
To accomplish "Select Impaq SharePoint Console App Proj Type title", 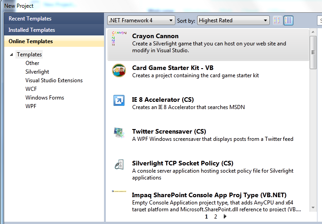I will [x=209, y=195].
